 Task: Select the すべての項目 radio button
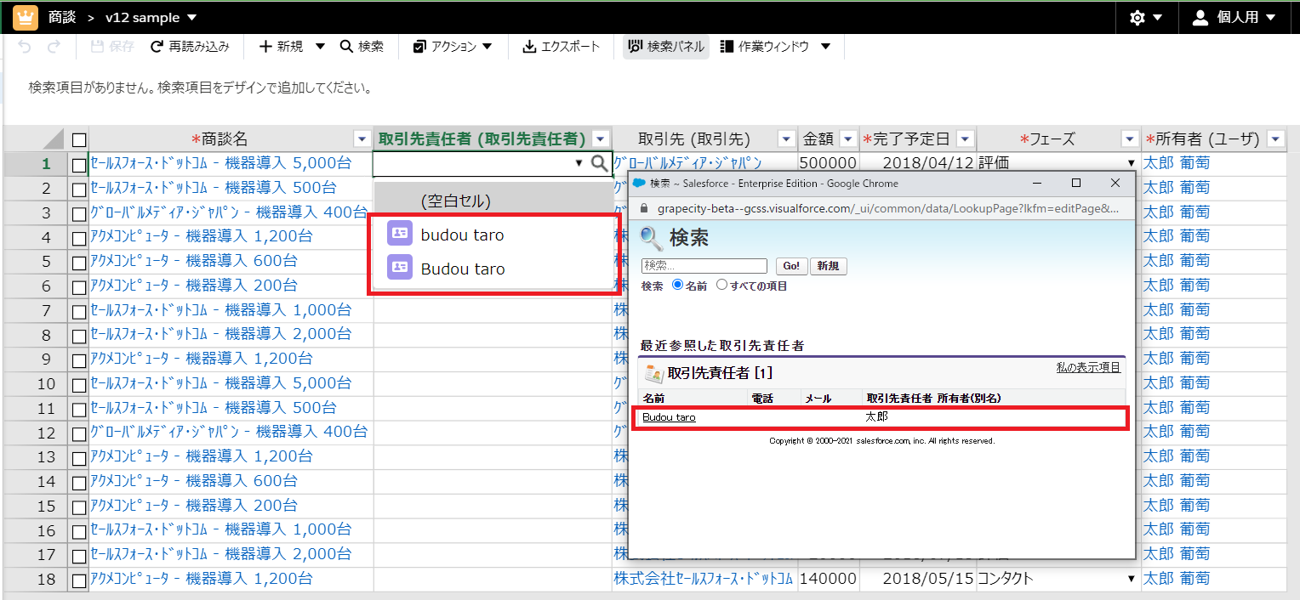pyautogui.click(x=722, y=286)
